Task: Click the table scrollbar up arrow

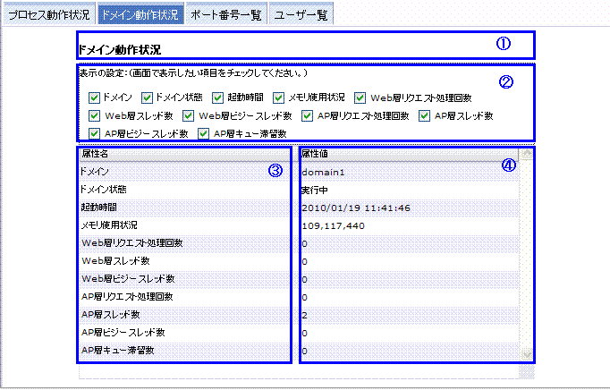Action: tap(526, 154)
